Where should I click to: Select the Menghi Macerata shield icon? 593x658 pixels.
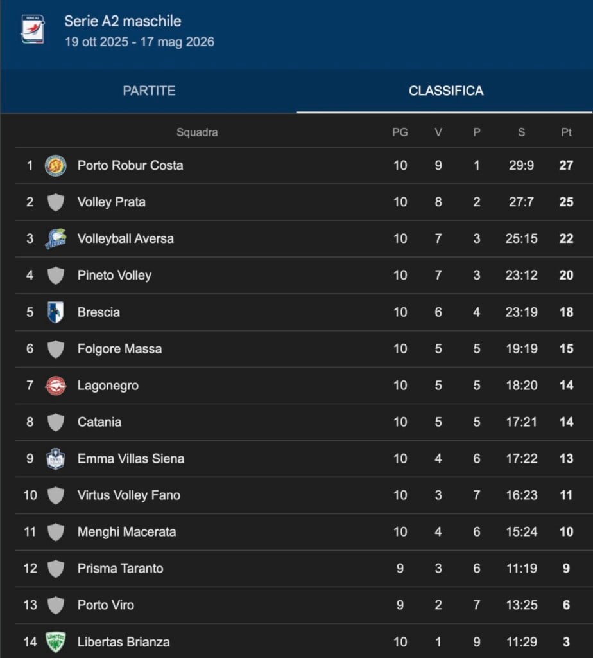point(55,531)
